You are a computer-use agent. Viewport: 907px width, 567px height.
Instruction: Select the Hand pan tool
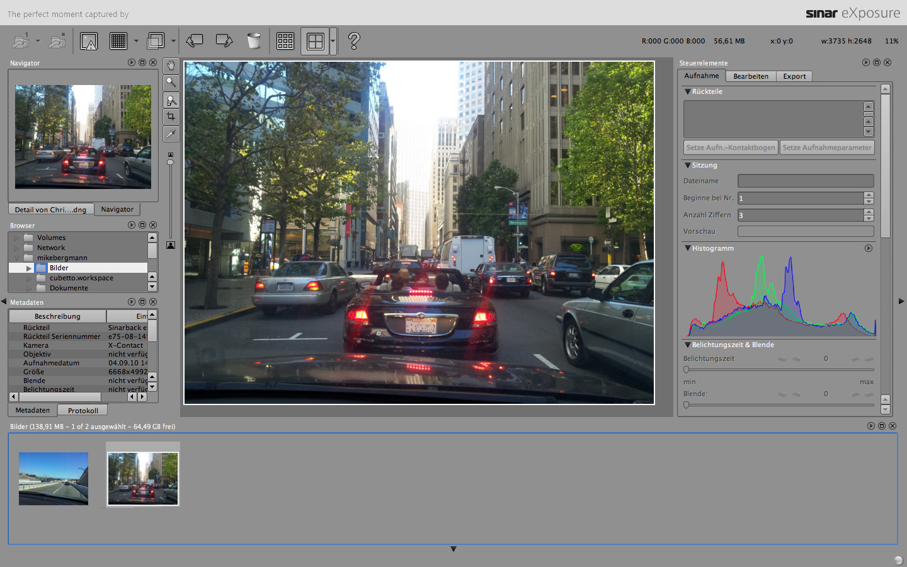coord(171,66)
